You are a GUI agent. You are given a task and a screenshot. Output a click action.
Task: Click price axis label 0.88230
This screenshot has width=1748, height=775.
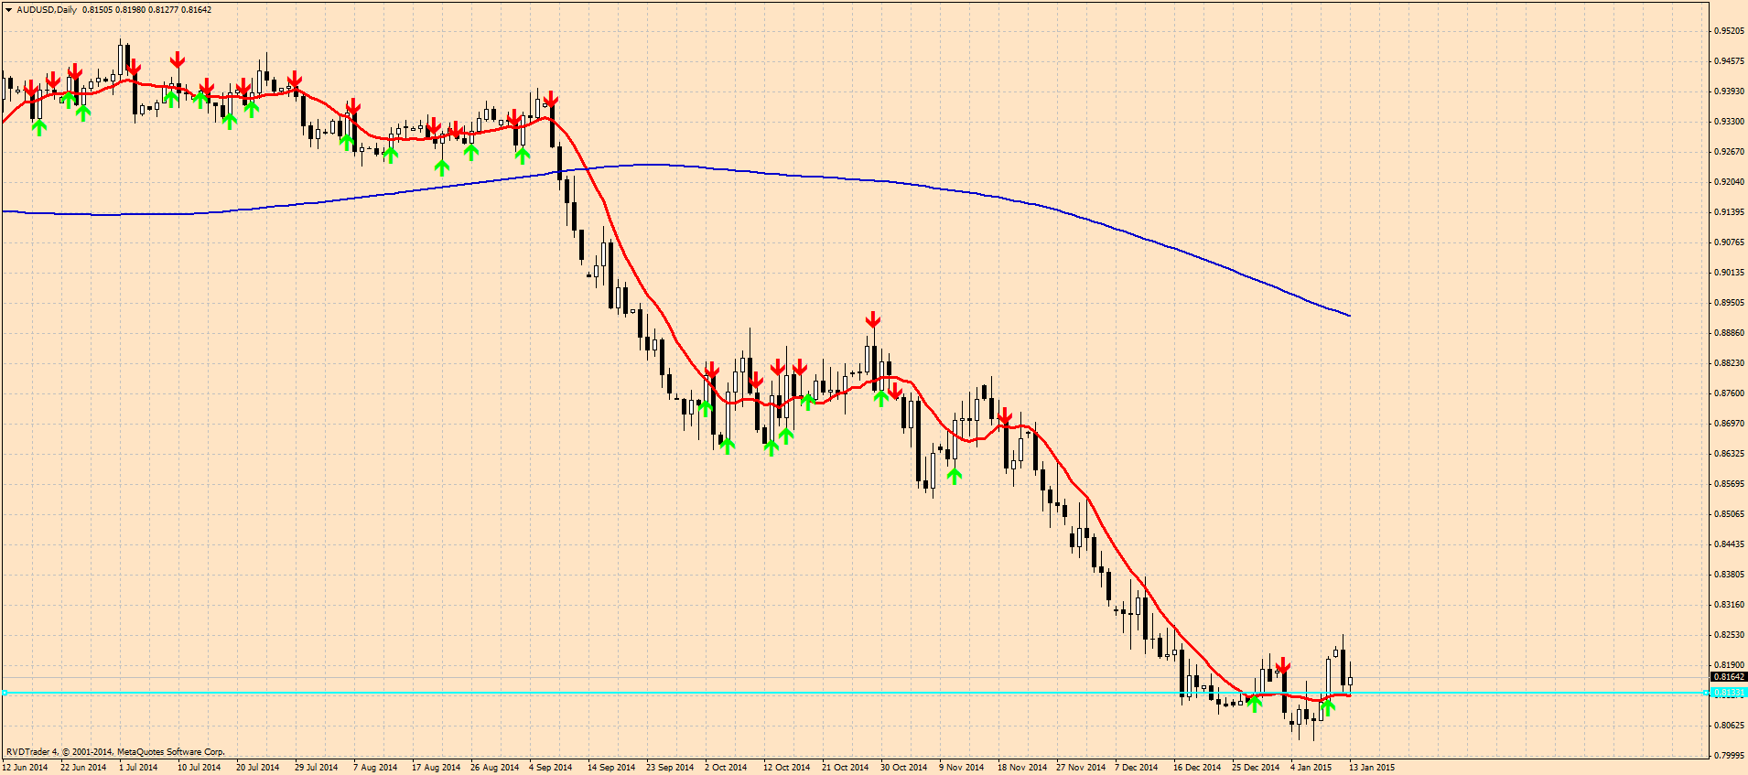click(x=1729, y=363)
